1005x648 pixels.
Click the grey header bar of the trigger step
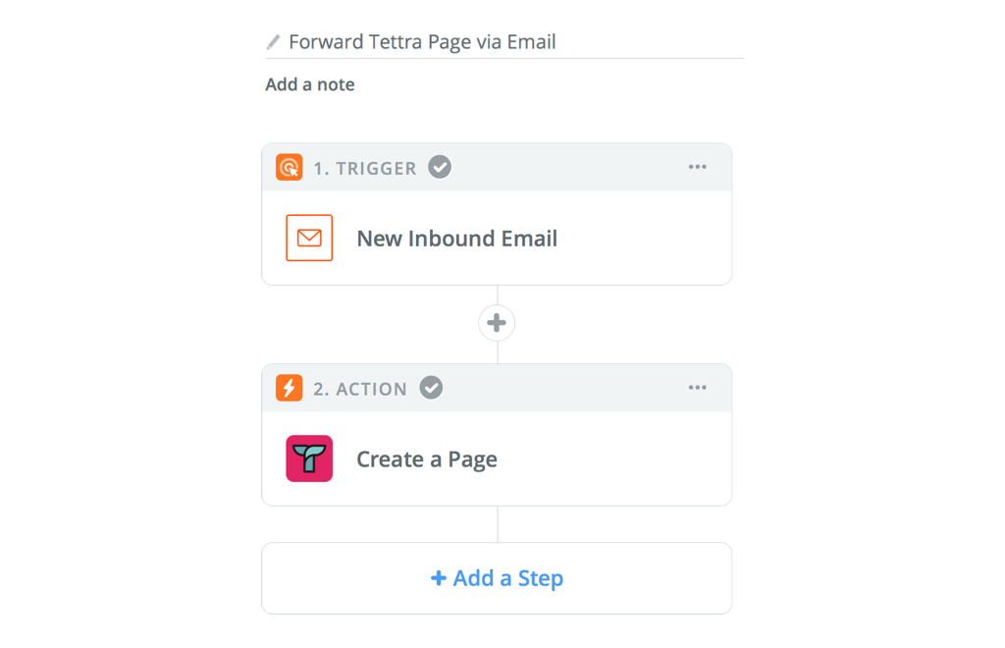click(x=569, y=168)
